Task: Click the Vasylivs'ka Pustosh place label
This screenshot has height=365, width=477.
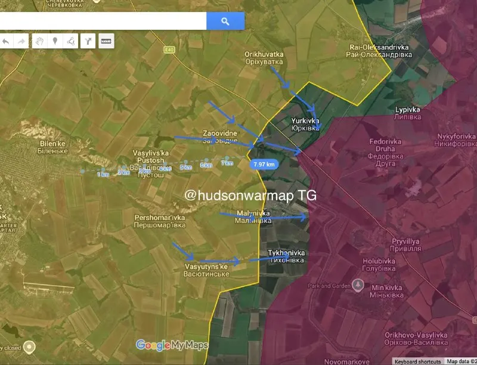Action: 151,164
